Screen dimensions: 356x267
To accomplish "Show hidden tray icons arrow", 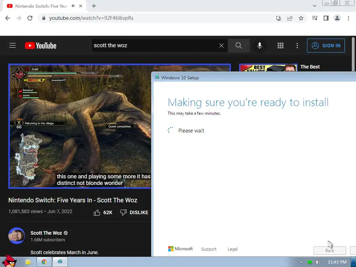I will [x=301, y=262].
